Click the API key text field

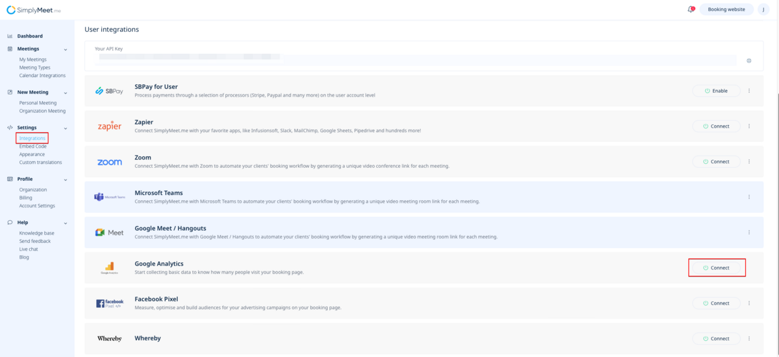[x=415, y=60]
